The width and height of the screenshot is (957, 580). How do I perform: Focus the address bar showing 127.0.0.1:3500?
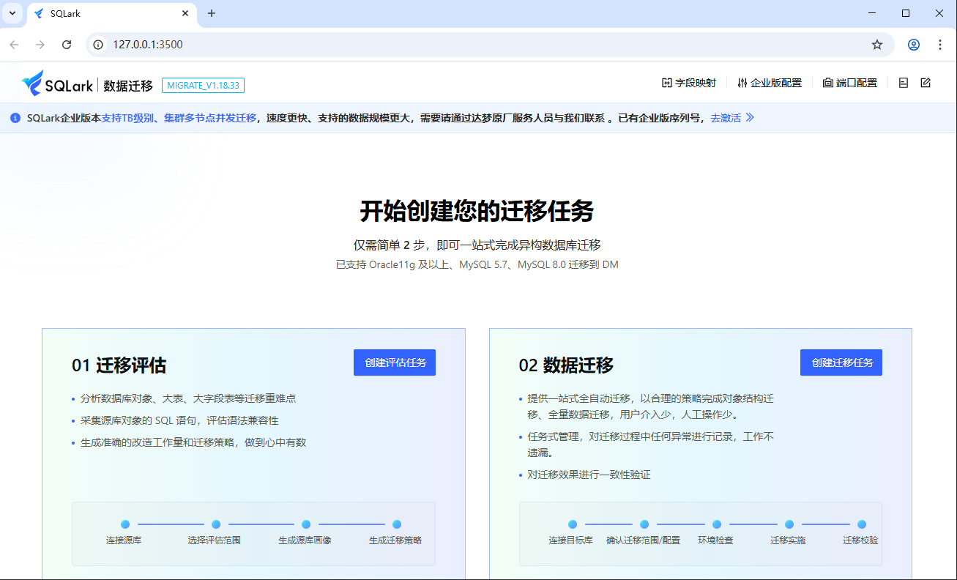tap(489, 45)
